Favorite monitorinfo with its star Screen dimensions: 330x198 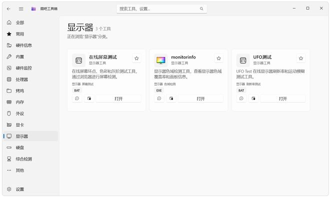point(218,58)
